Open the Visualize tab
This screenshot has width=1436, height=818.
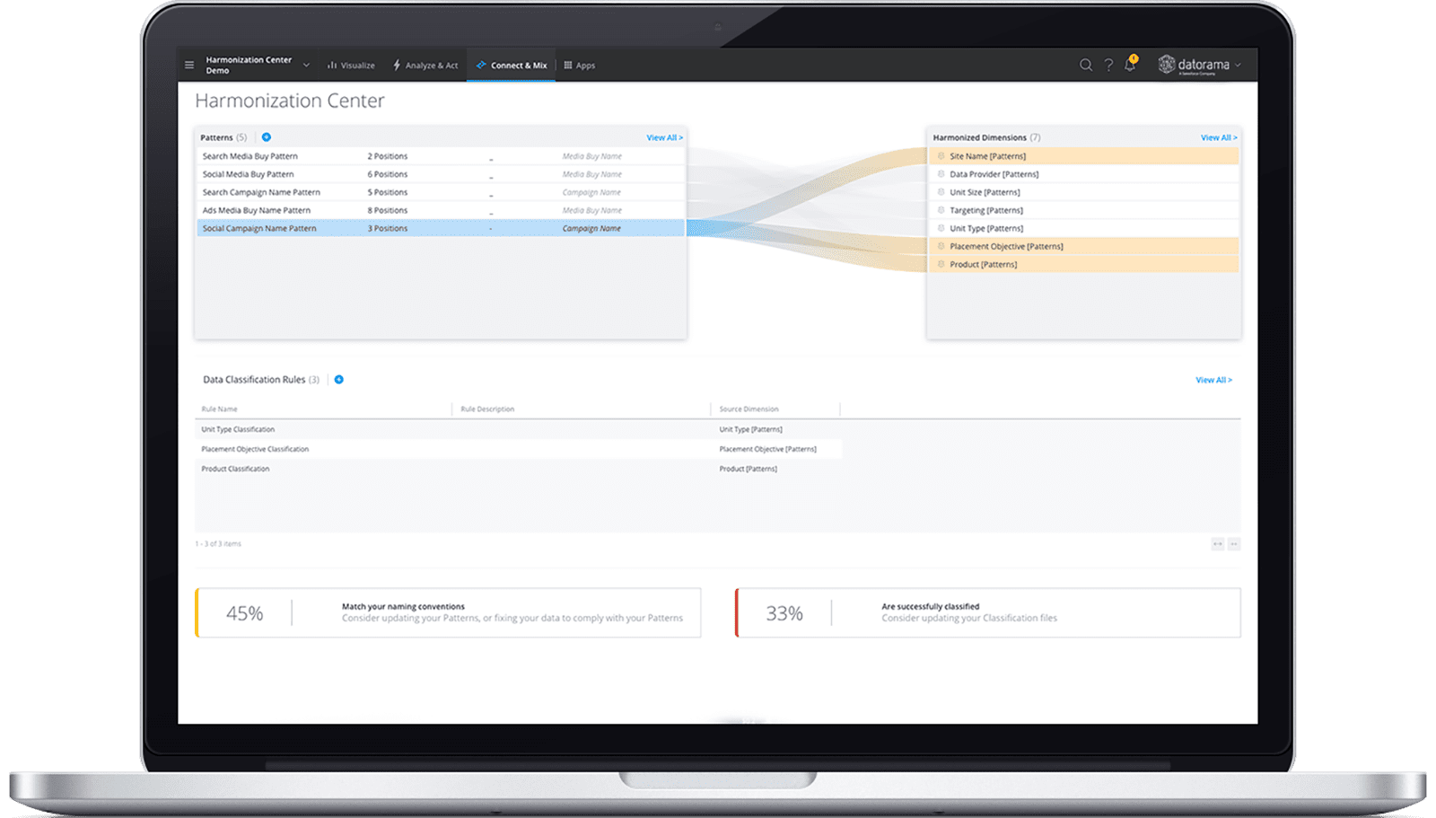pyautogui.click(x=351, y=65)
